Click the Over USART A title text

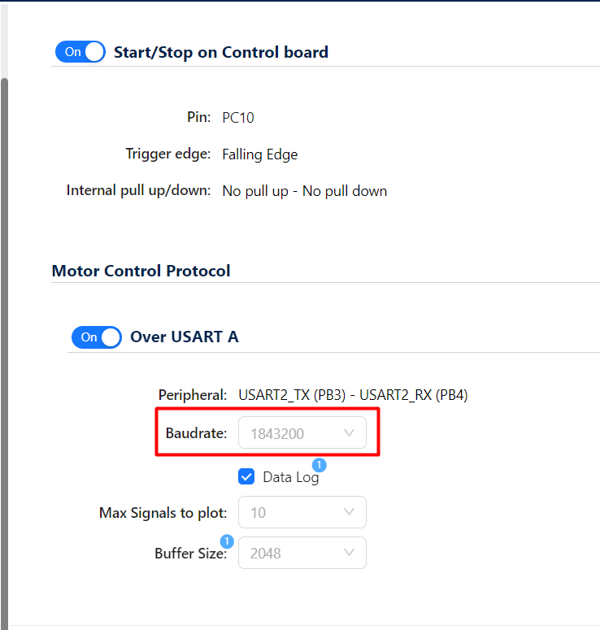click(185, 337)
